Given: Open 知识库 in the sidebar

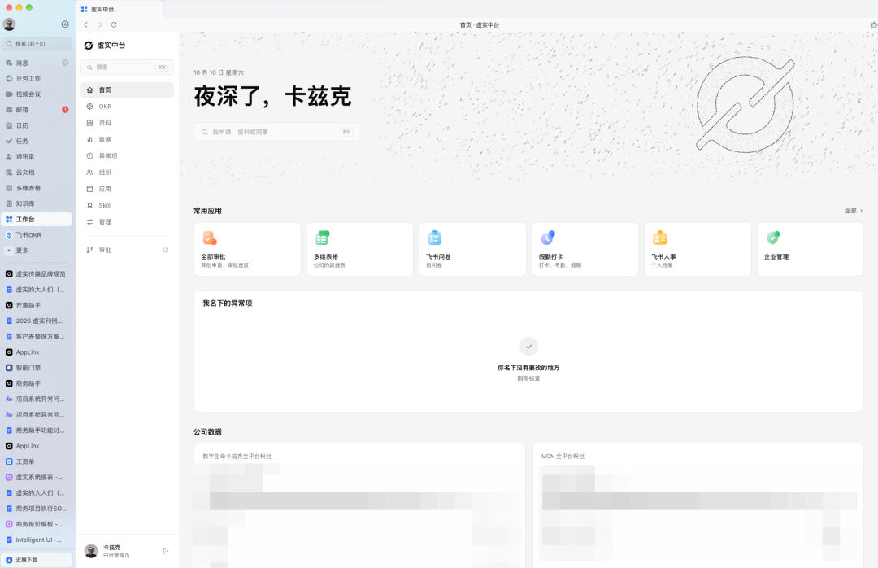Looking at the screenshot, I should tap(37, 203).
